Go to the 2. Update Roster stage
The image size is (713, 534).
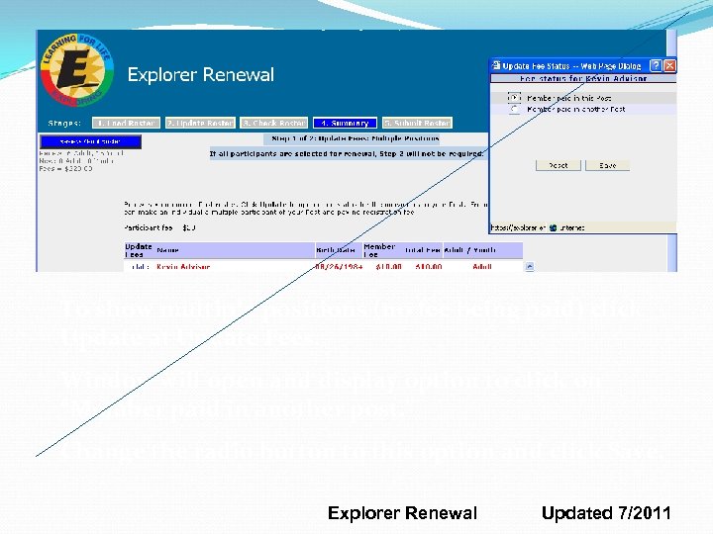200,123
